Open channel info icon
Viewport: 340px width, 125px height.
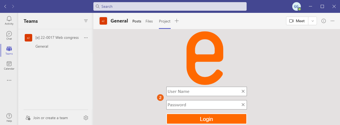324,21
